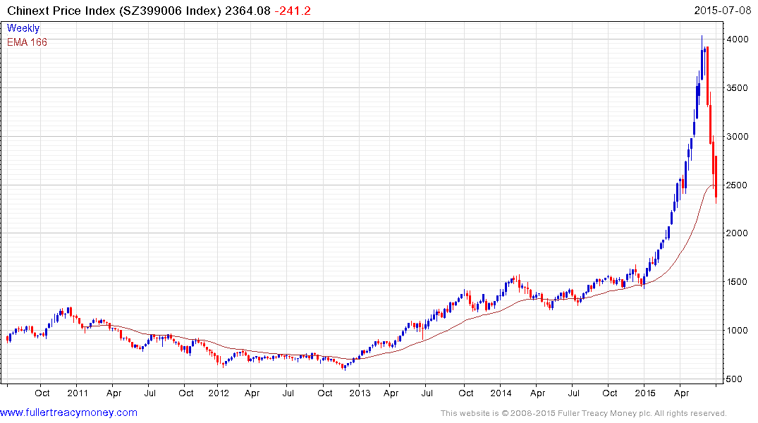Click the 4000 price axis label
Screen dimensions: 758x423
[738, 39]
